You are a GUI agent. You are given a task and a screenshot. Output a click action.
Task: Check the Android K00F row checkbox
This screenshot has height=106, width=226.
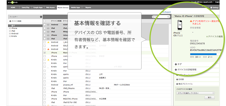click(x=45, y=25)
